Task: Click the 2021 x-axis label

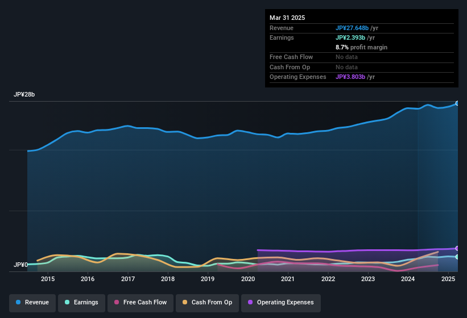Action: pos(288,279)
